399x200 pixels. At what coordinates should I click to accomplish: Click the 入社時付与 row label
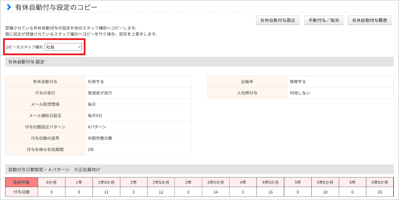coord(247,93)
